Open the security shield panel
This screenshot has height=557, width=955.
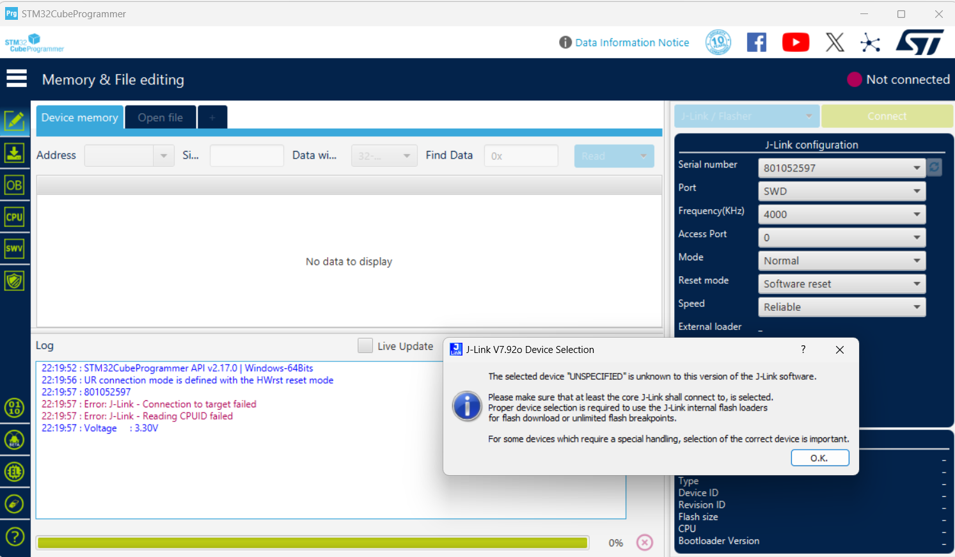15,280
